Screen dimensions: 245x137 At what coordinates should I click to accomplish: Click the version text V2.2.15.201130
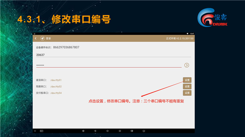pyautogui.click(x=185, y=38)
